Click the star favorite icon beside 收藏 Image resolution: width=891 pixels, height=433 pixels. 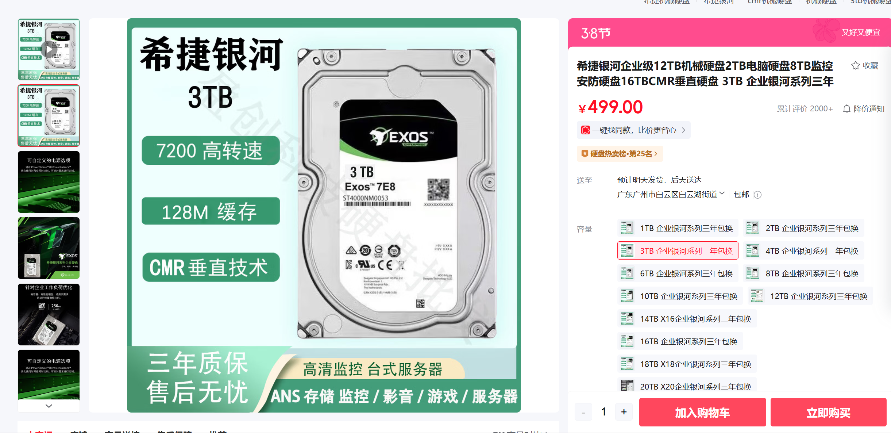(855, 66)
